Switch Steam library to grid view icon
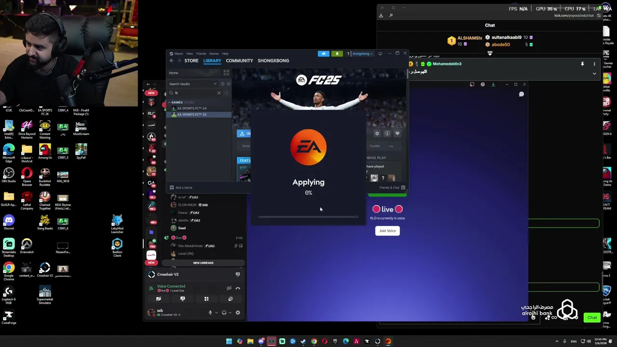This screenshot has width=617, height=347. (x=226, y=73)
